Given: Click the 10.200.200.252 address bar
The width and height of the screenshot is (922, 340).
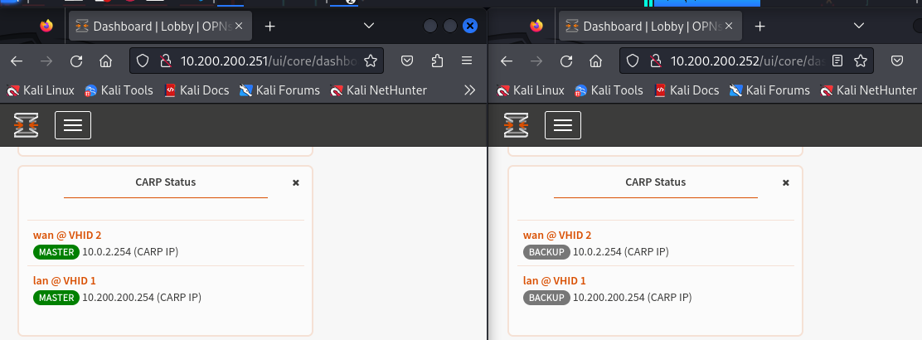Looking at the screenshot, I should pos(745,61).
